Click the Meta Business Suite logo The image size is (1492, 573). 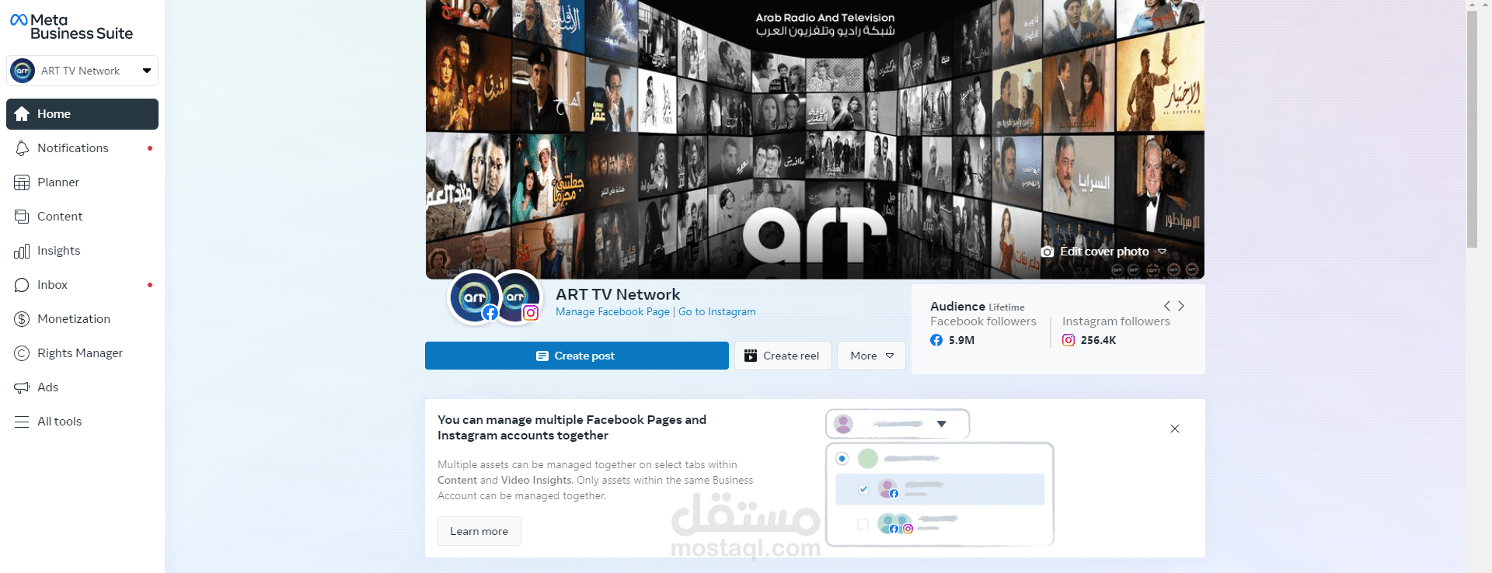tap(71, 26)
